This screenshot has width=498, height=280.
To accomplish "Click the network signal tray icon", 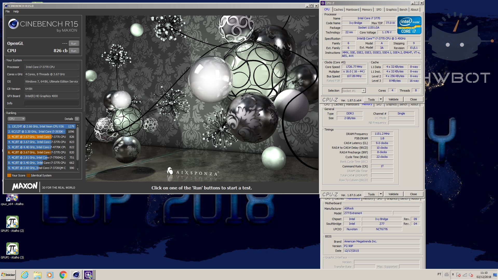I will 465,275.
